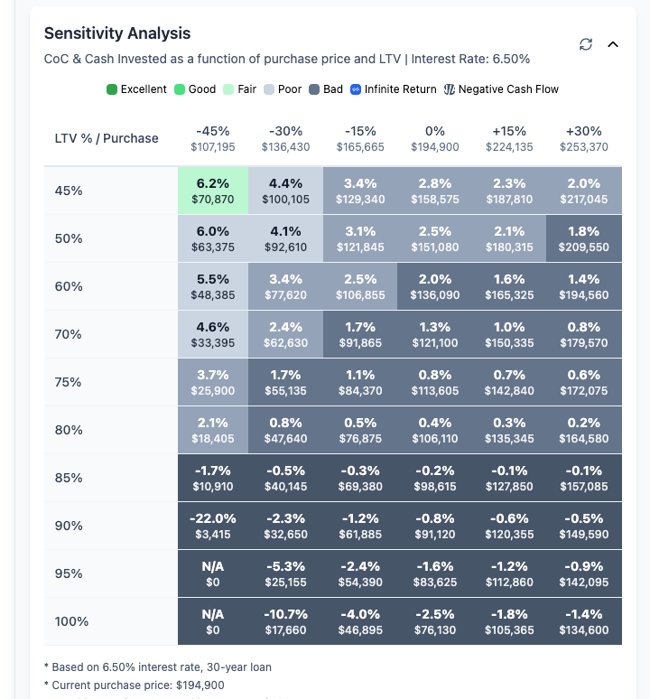Click the +30% $253,370 column header
This screenshot has height=699, width=650.
[x=582, y=138]
